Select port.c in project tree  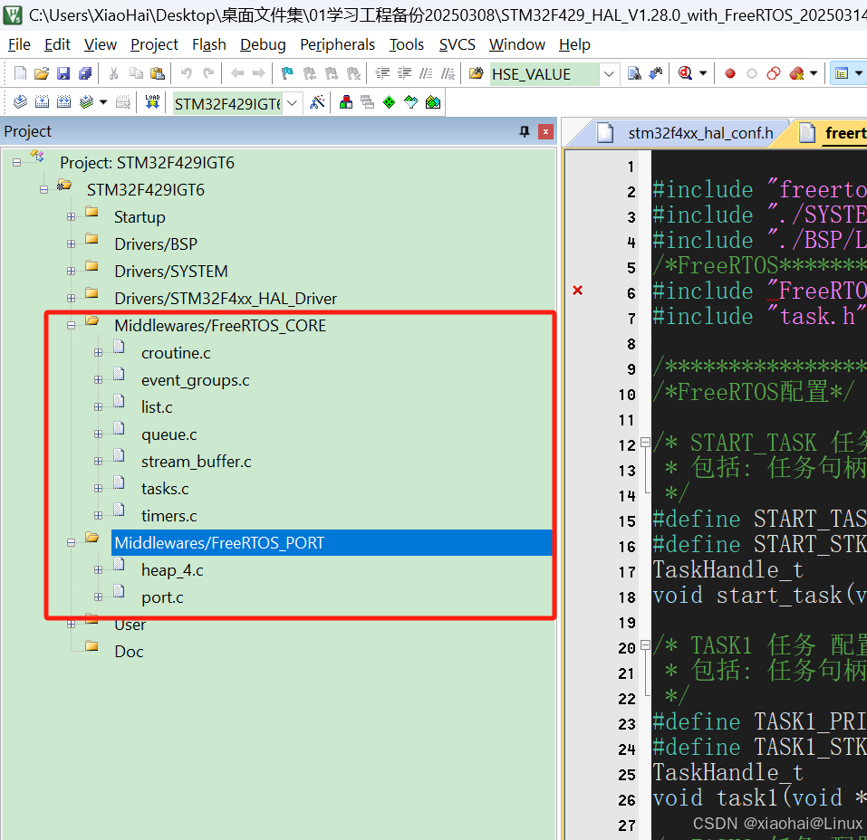tap(162, 597)
